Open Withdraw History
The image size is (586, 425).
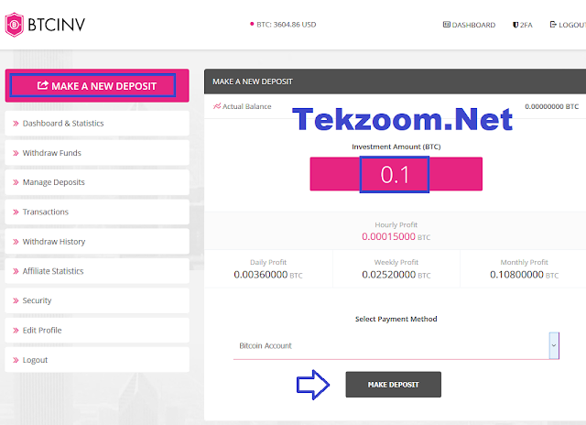[x=97, y=242]
